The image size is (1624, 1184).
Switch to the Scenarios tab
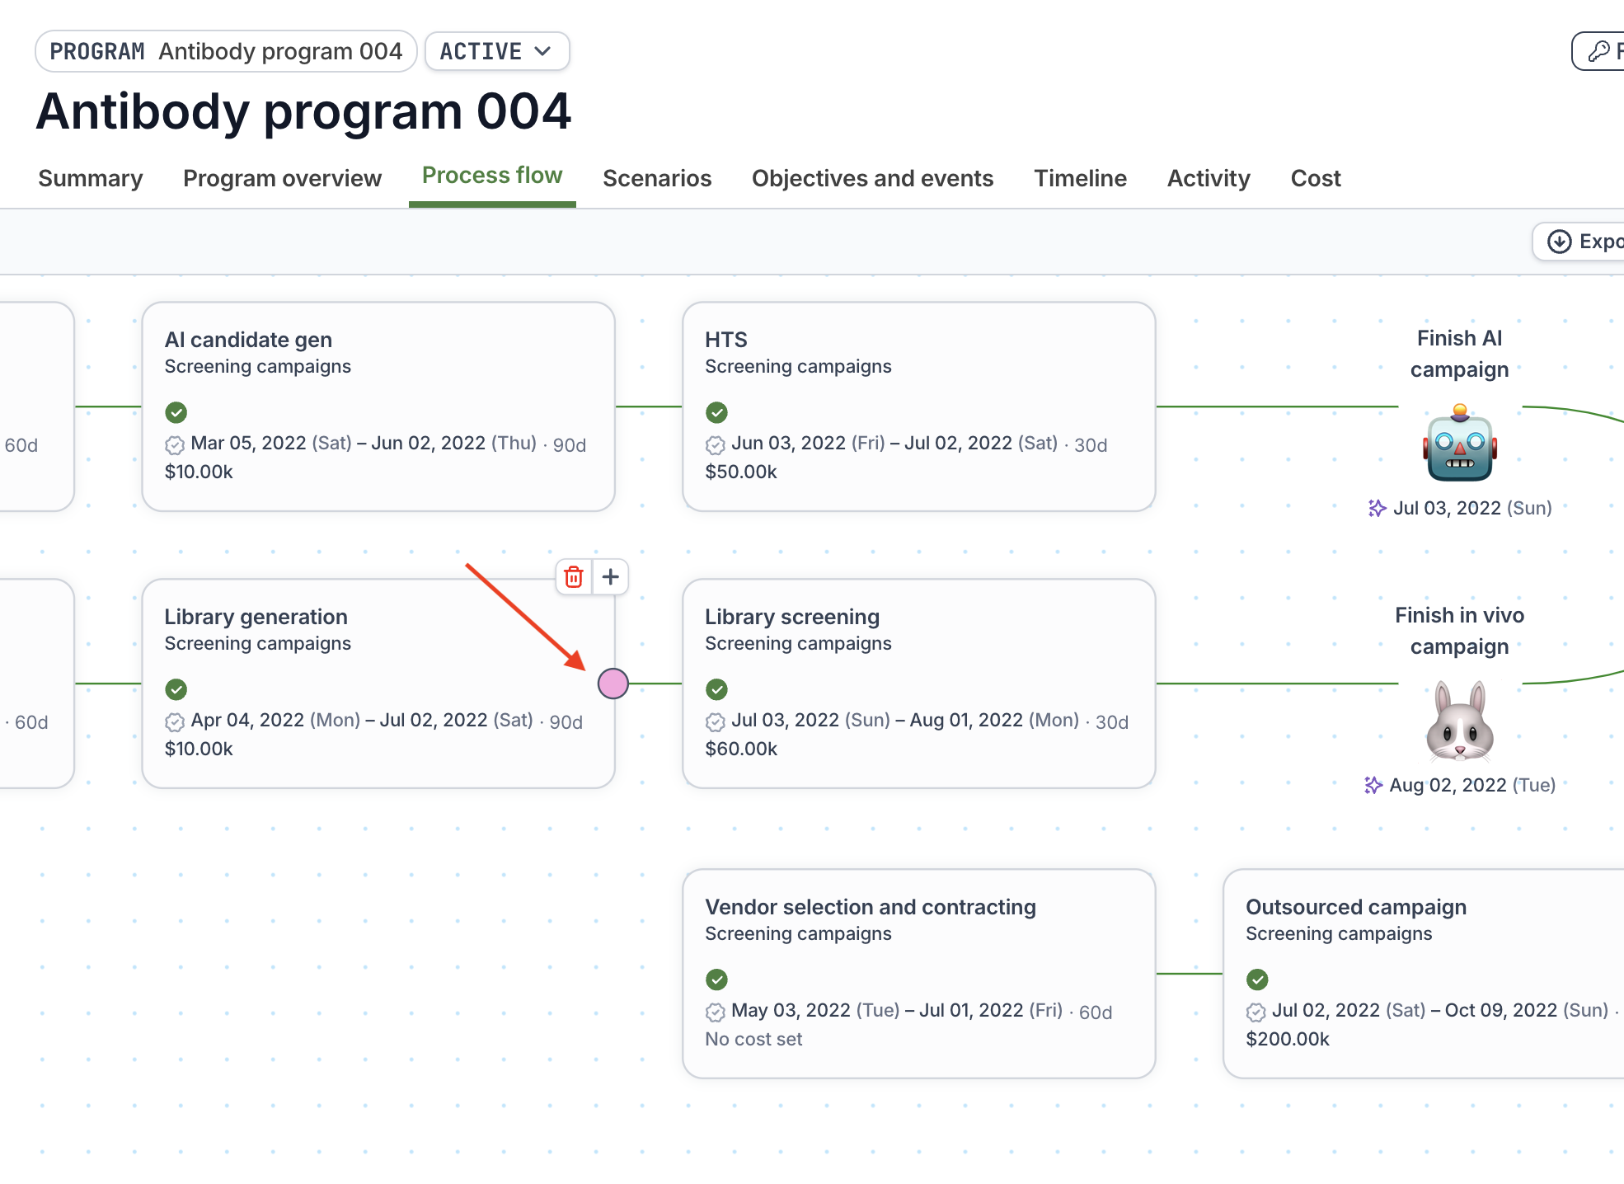[657, 178]
